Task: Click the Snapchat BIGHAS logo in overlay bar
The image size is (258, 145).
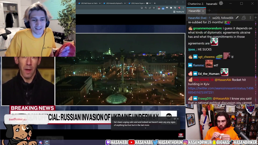Action: point(214,142)
